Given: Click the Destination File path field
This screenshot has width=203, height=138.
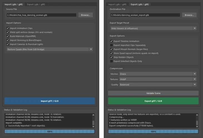Looking at the screenshot, I should coord(145,15).
